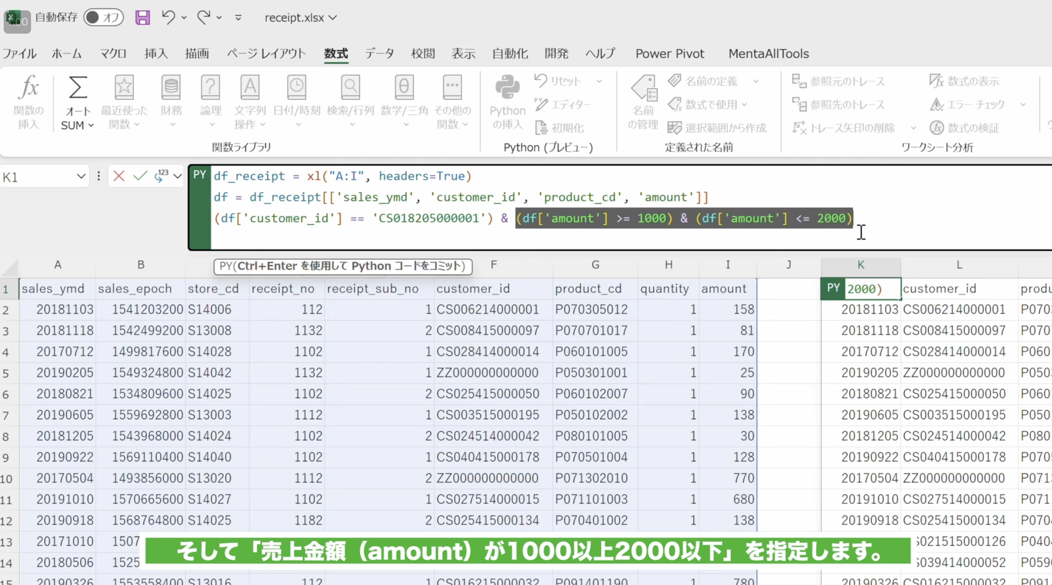Click the Name Box showing K1
This screenshot has height=585, width=1052.
coord(38,177)
